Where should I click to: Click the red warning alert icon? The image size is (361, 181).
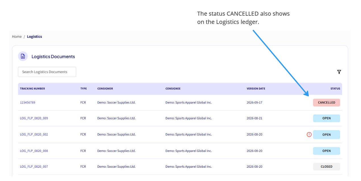click(x=309, y=134)
